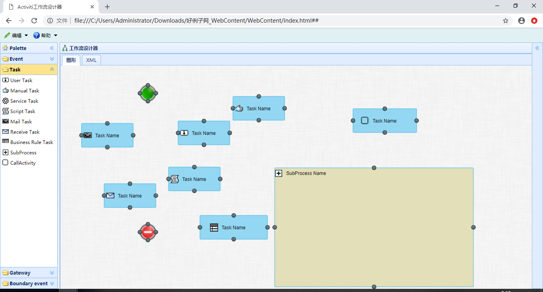Viewport: 543px width, 292px height.
Task: Click SubProcess plus icon on canvas
Action: (x=279, y=173)
